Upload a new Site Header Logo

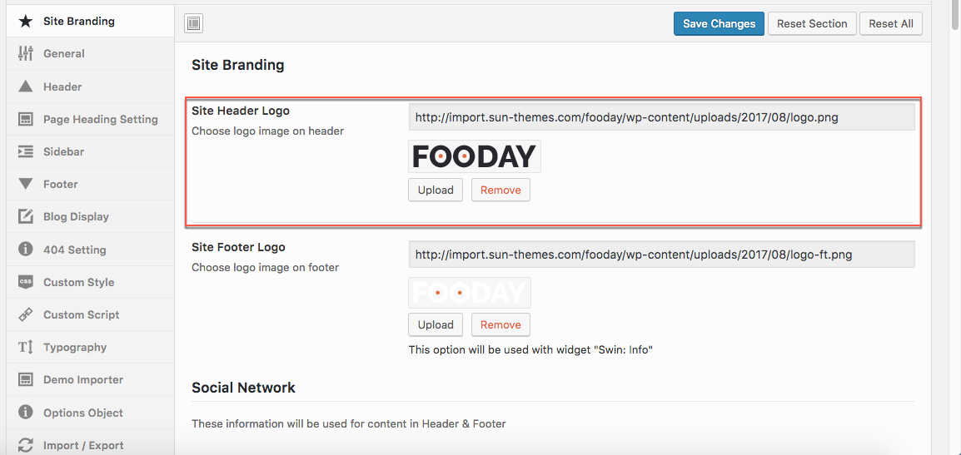point(436,190)
